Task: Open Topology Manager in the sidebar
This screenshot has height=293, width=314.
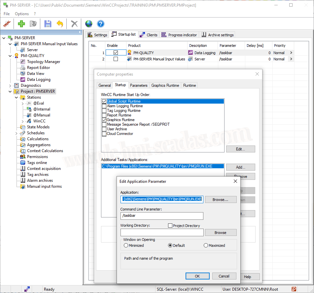Action: coord(43,62)
